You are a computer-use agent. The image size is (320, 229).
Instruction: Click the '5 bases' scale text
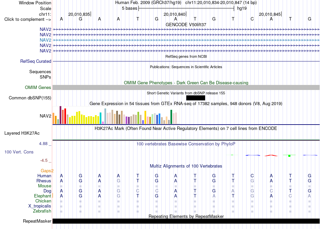tap(130, 8)
